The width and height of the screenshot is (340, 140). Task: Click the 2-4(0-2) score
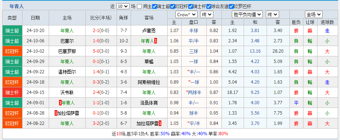(101, 92)
